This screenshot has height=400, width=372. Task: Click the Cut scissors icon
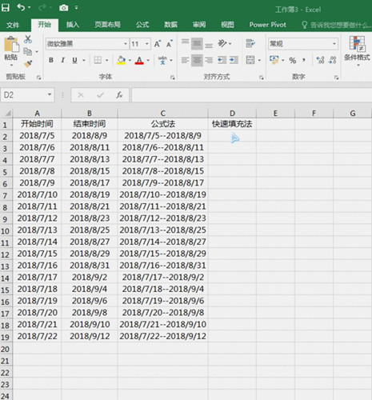pyautogui.click(x=28, y=39)
